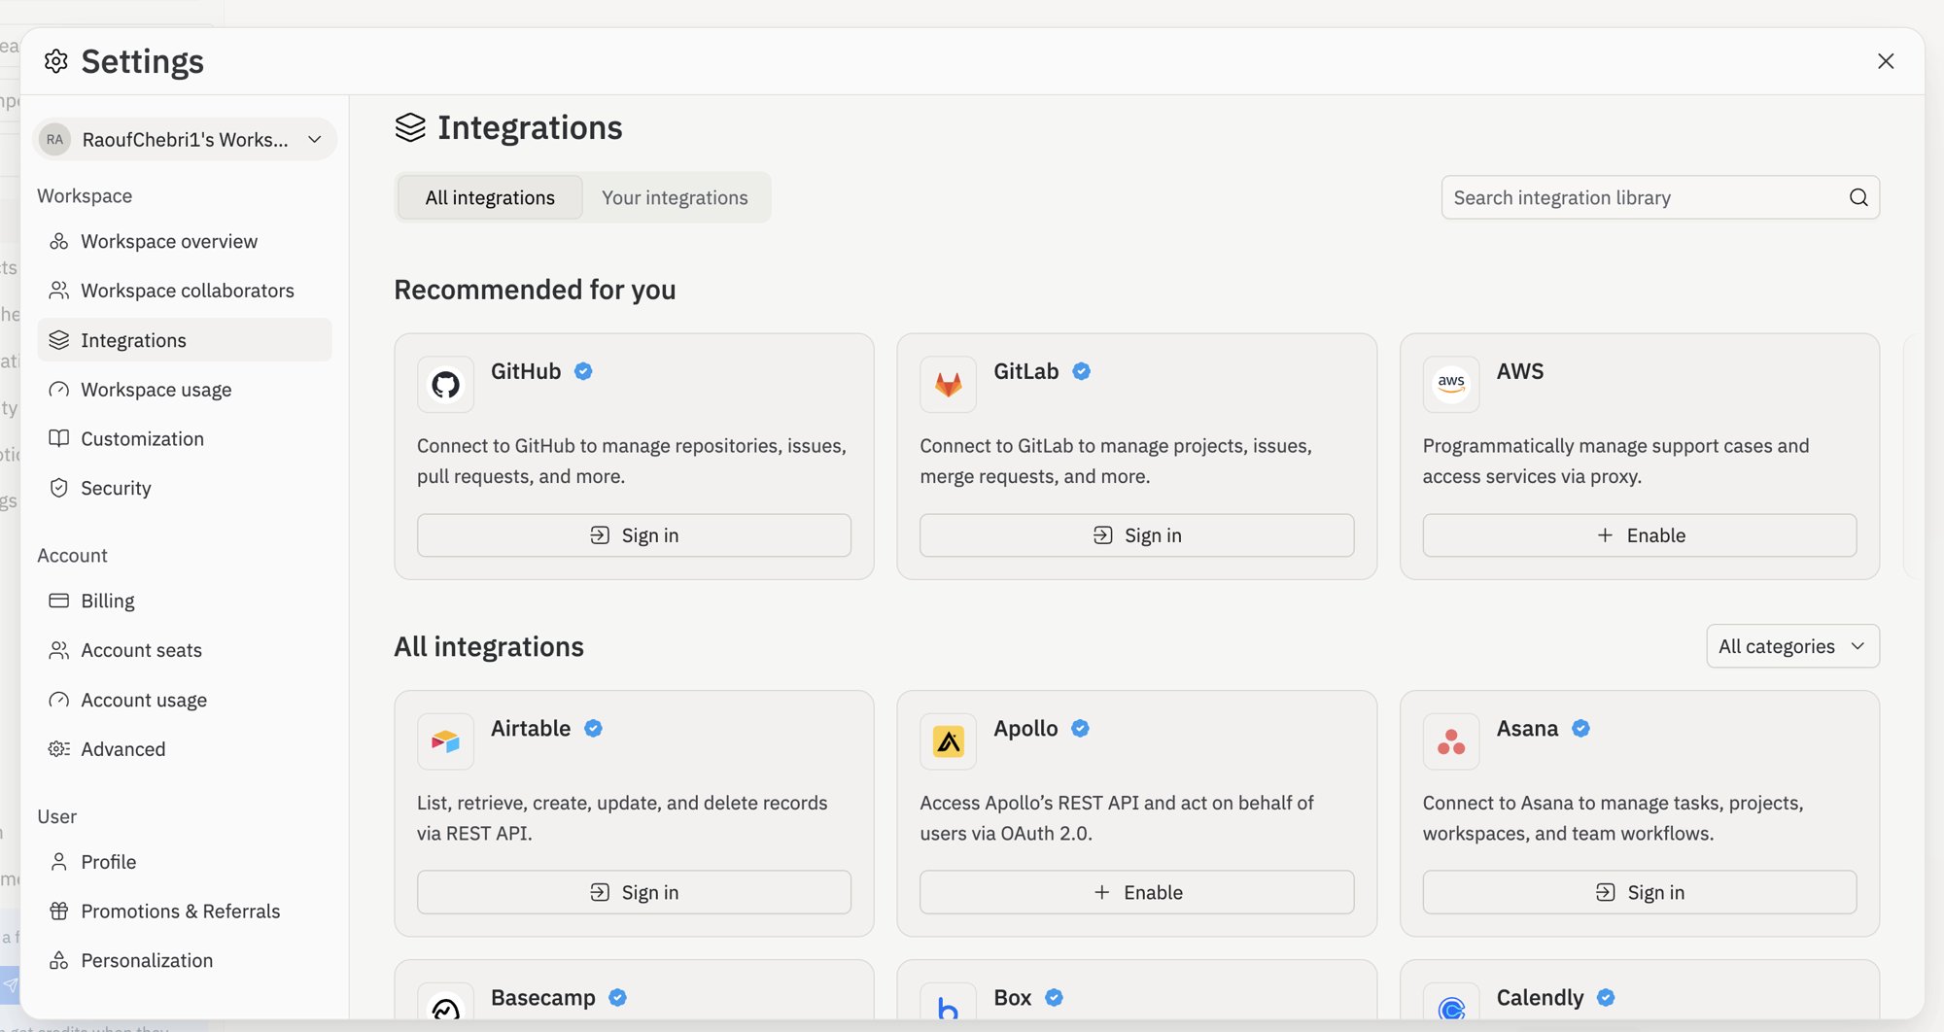Close the Settings dialog
The image size is (1944, 1032).
[1886, 61]
